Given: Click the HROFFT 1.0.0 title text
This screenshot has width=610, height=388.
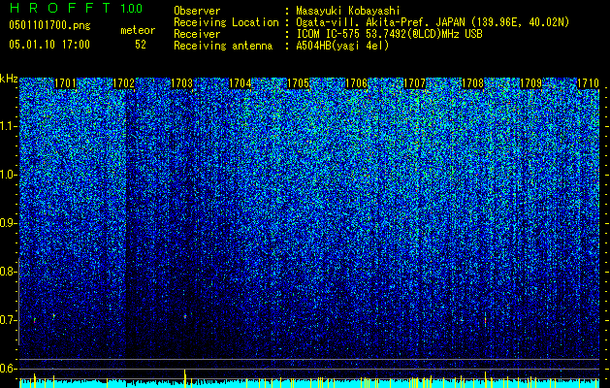Looking at the screenshot, I should tap(76, 8).
